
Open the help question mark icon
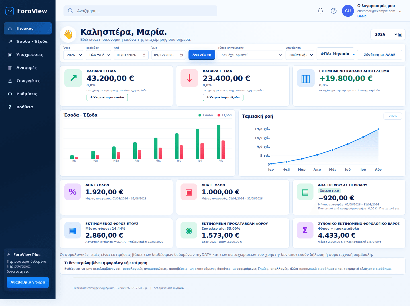(x=334, y=11)
